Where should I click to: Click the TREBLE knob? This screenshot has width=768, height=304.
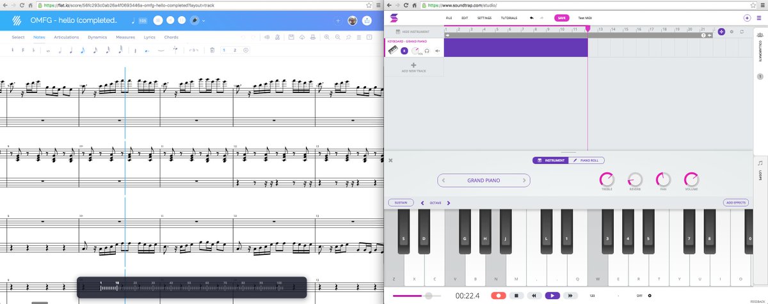pyautogui.click(x=606, y=179)
